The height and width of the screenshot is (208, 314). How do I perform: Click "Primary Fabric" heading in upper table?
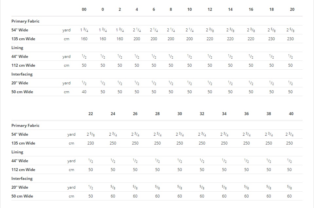[x=26, y=21]
